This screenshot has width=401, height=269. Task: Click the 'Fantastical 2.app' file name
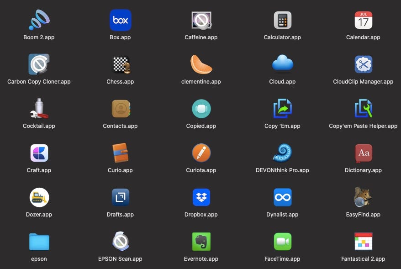(363, 259)
